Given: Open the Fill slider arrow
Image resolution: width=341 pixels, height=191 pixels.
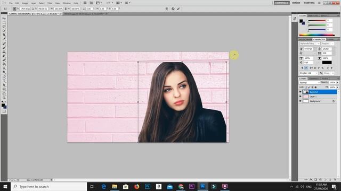Looking at the screenshot, I should click(x=338, y=87).
